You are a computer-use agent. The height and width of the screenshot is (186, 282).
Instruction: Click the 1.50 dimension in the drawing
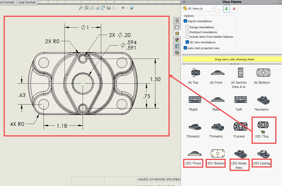tap(155, 79)
